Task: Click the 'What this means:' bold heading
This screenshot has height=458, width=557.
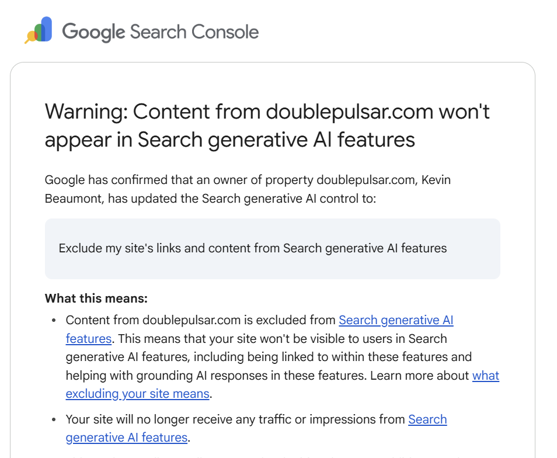Action: pyautogui.click(x=96, y=299)
